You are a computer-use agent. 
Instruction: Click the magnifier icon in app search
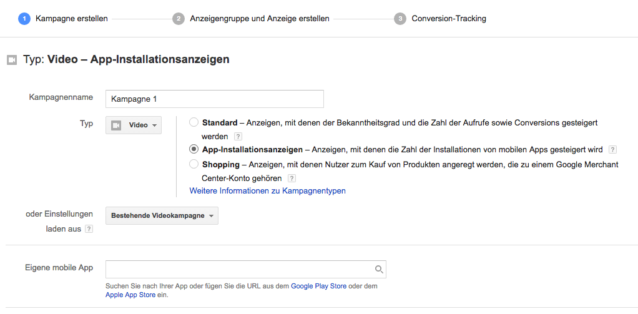click(x=379, y=269)
